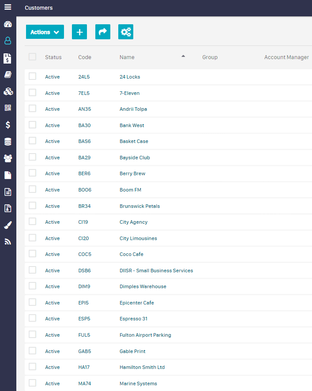312x391 pixels.
Task: Open the dollar sign icon in sidebar
Action: point(8,125)
